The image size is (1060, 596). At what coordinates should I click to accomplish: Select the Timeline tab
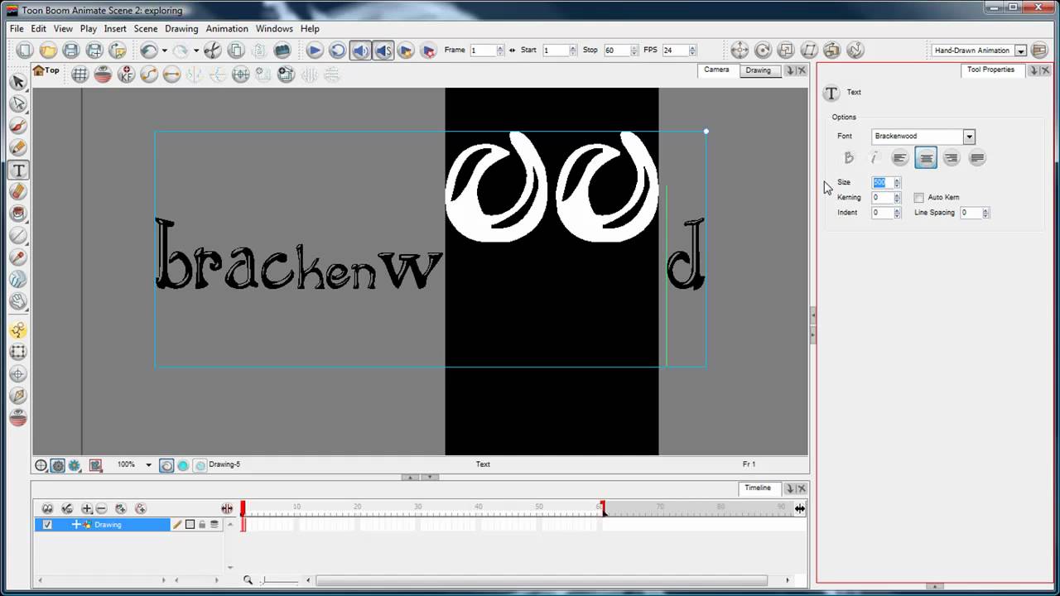[757, 488]
